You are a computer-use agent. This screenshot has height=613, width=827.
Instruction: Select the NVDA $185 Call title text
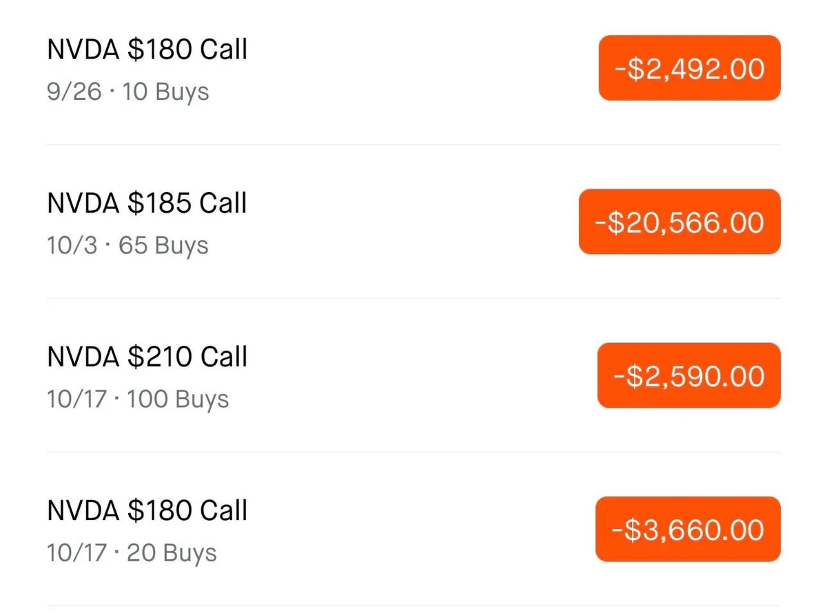point(147,203)
